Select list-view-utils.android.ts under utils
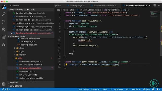 (31, 68)
